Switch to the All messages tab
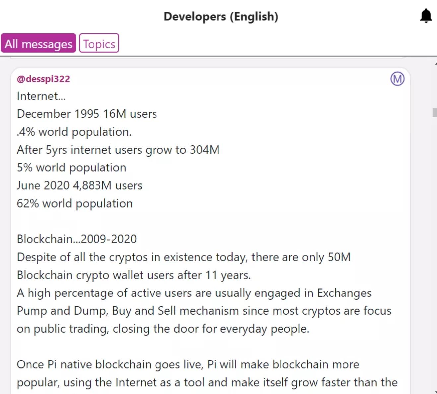This screenshot has height=394, width=437. [38, 43]
